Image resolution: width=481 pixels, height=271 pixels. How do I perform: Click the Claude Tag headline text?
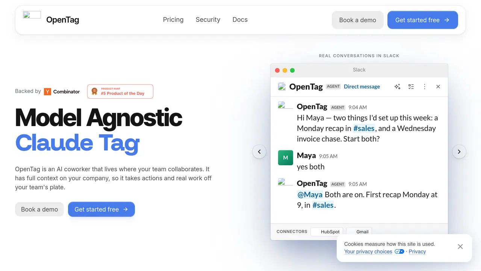point(77,143)
